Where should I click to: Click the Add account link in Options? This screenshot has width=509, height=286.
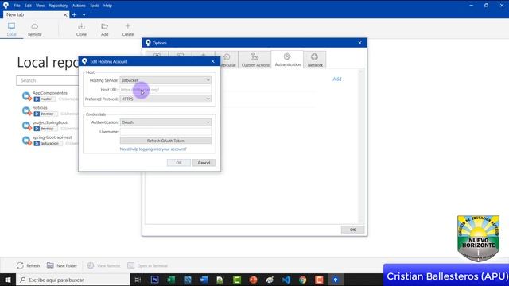coord(336,79)
